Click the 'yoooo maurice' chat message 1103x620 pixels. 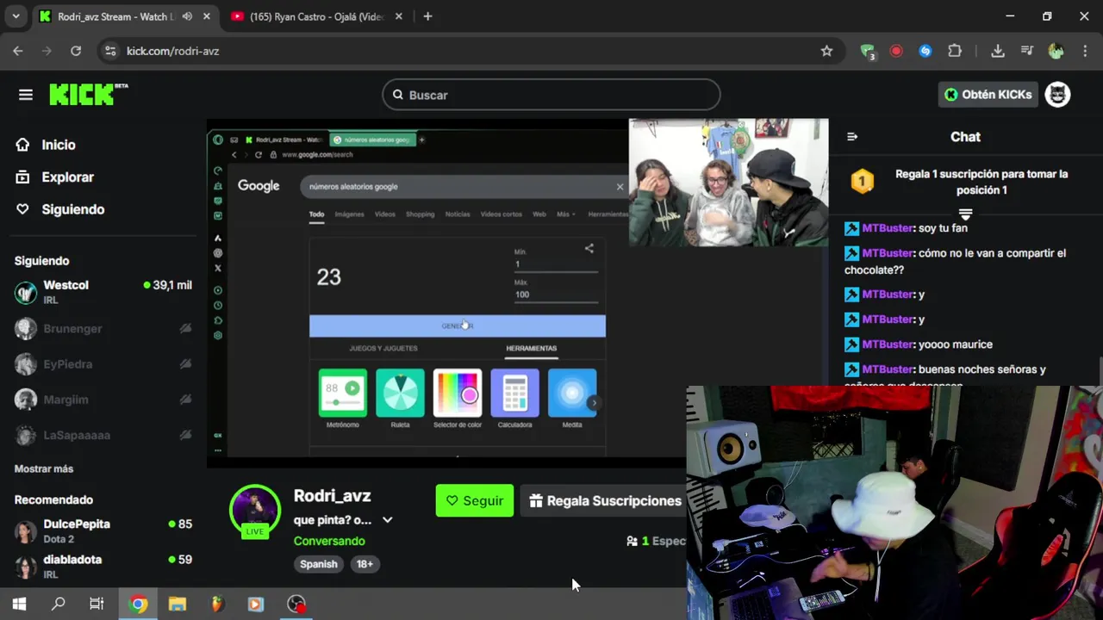coord(956,344)
